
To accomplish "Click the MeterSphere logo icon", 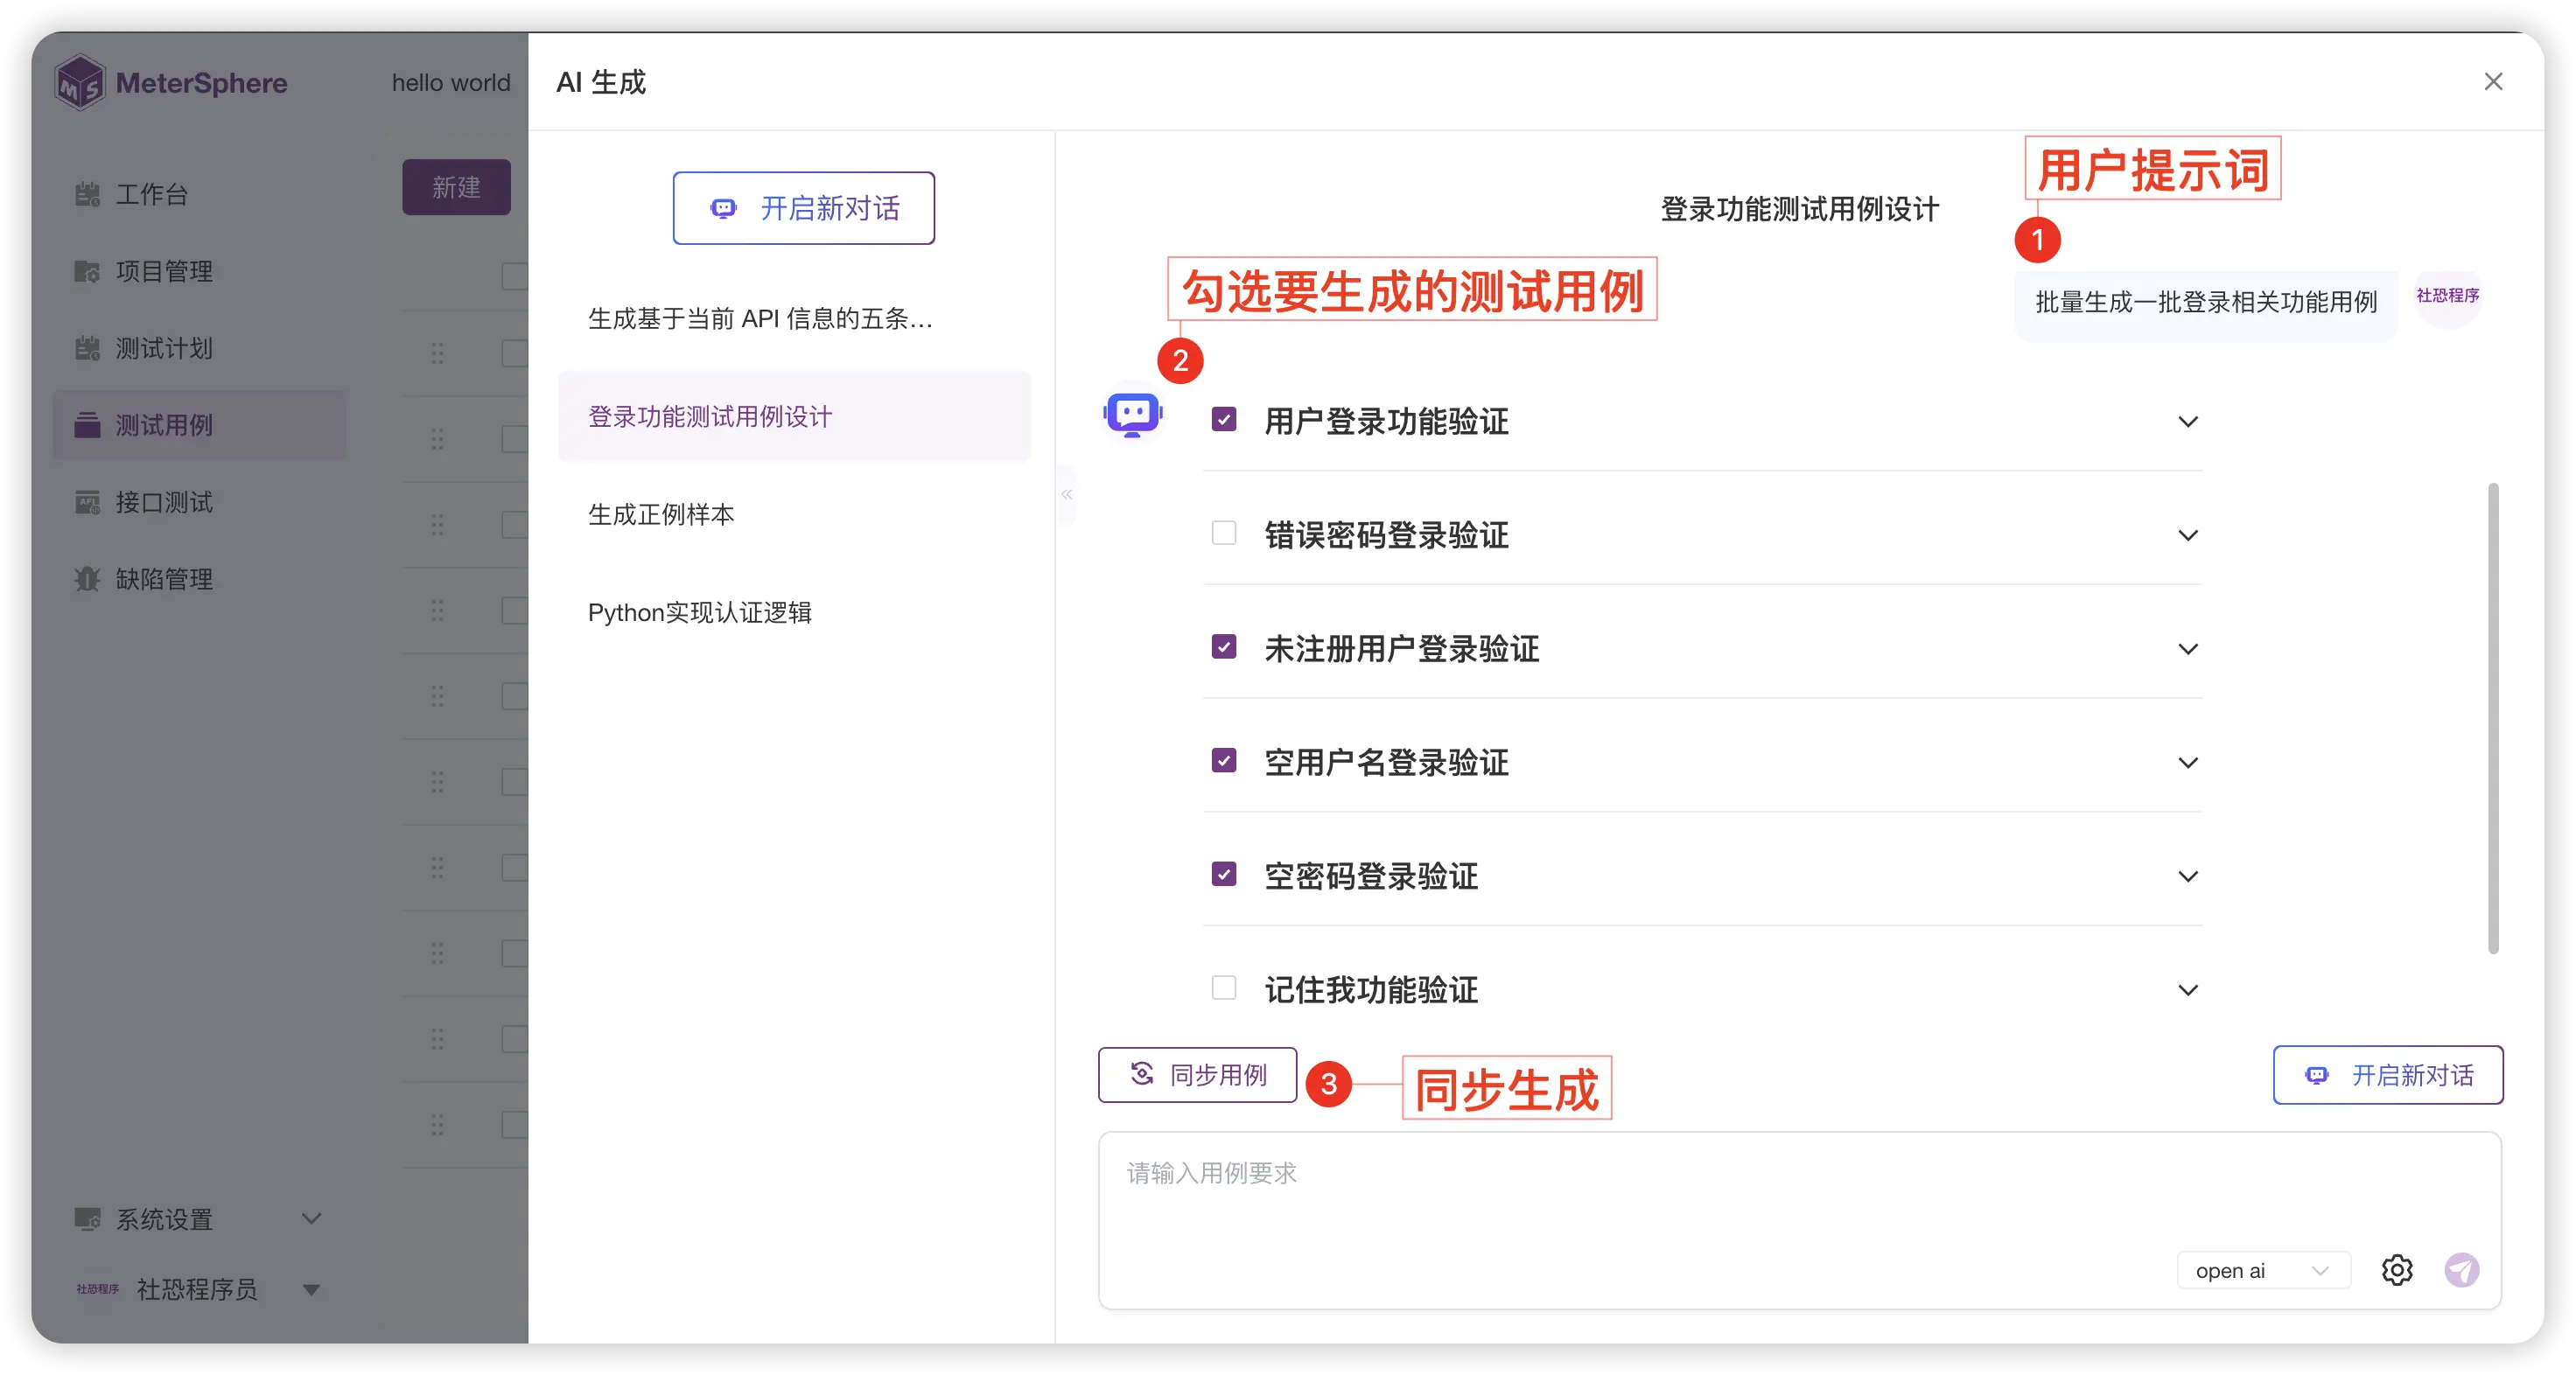I will [80, 82].
